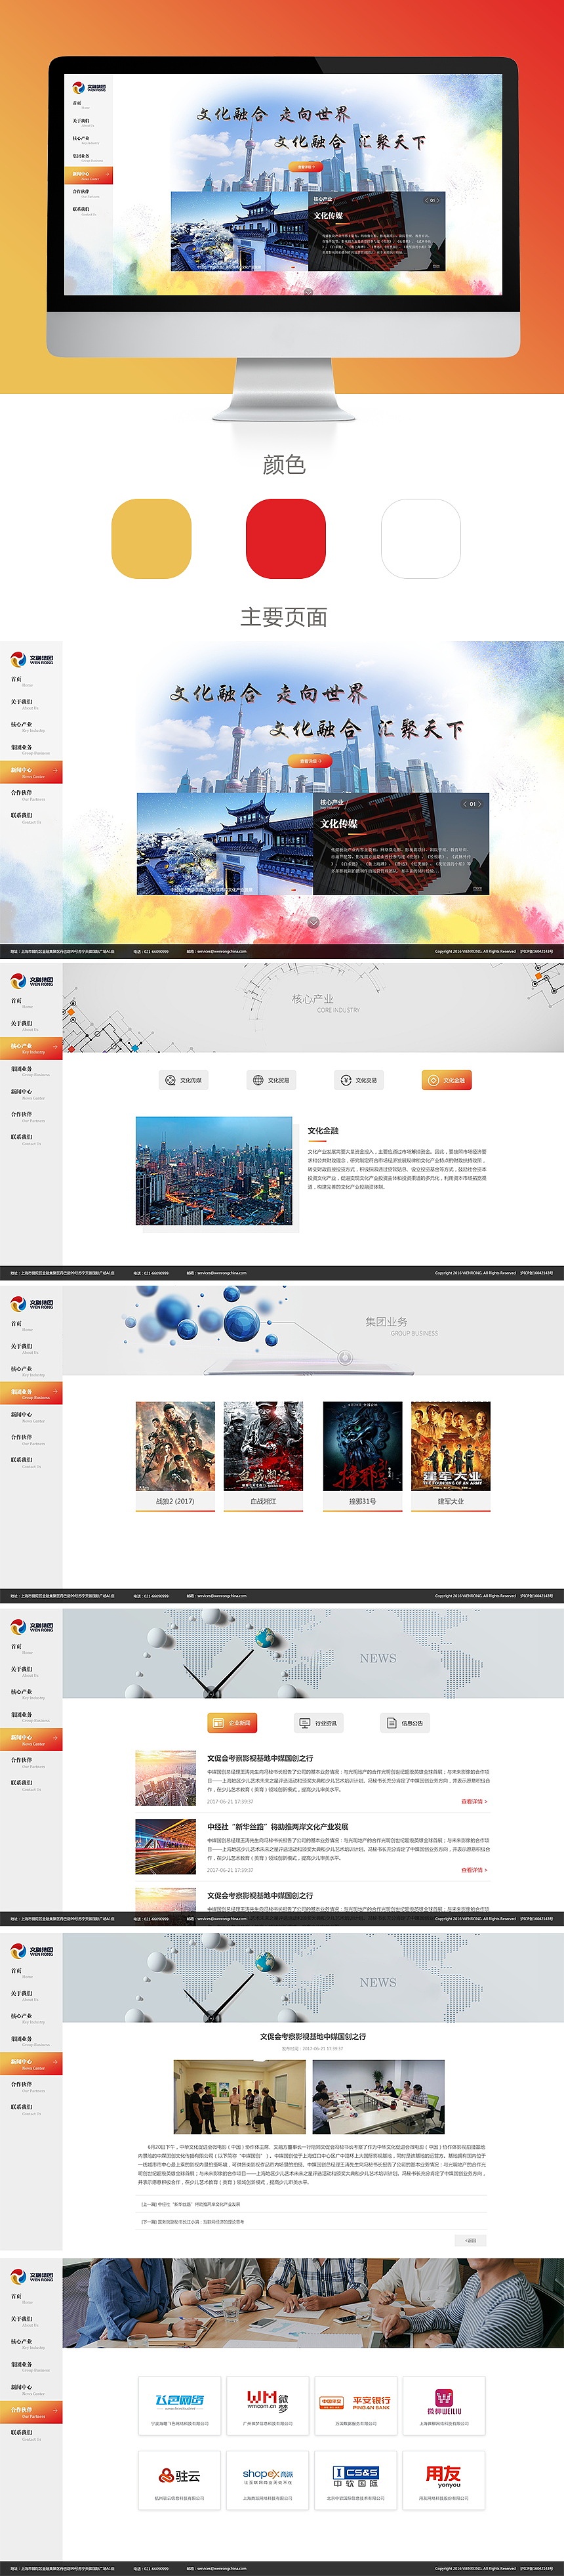Click the globe icon on 文化贸易
Image resolution: width=564 pixels, height=2576 pixels.
[258, 1080]
